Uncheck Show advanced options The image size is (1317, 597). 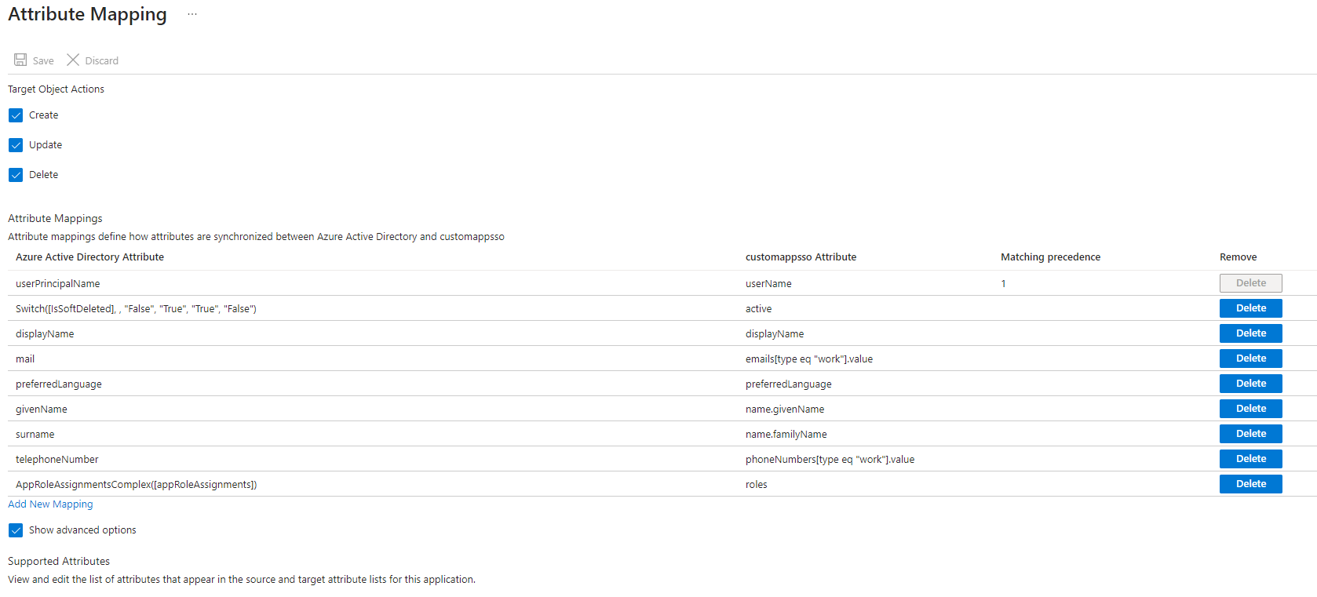click(16, 530)
